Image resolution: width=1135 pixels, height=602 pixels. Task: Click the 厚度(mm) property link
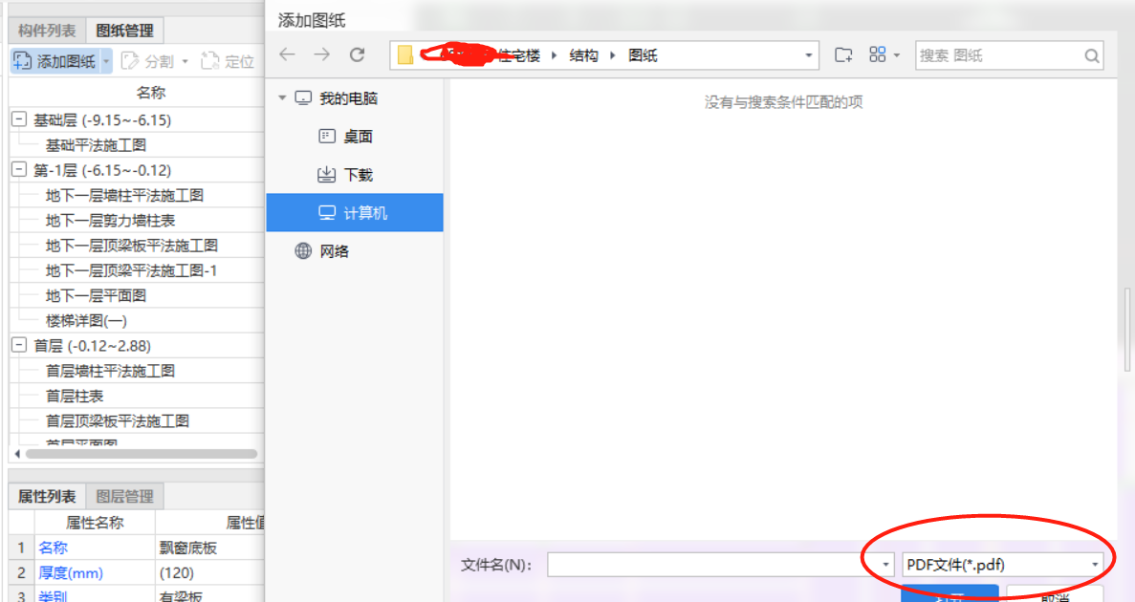point(71,573)
